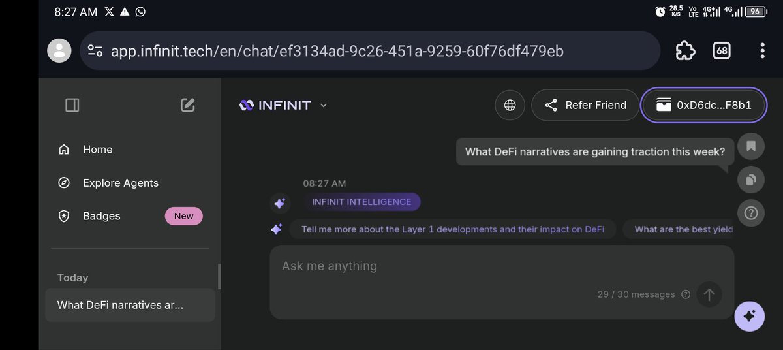
Task: Click the 08:27 AM timestamp
Action: [324, 183]
